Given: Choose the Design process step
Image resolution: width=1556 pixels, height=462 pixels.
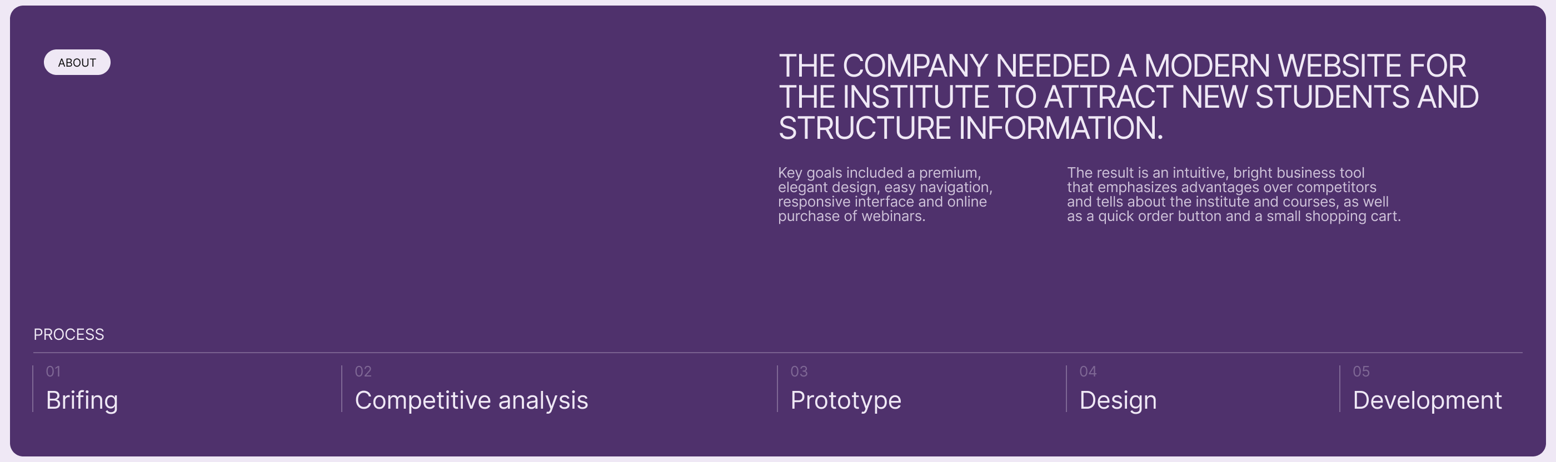Looking at the screenshot, I should tap(1118, 400).
